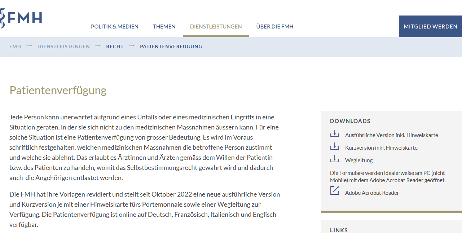Viewport: 462px width, 233px height.
Task: Select the Dienstleistungen navigation tab
Action: click(216, 26)
